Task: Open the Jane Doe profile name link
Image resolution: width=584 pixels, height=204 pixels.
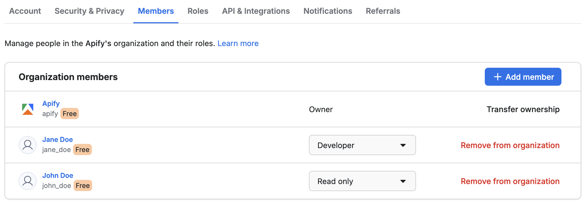Action: [x=57, y=139]
